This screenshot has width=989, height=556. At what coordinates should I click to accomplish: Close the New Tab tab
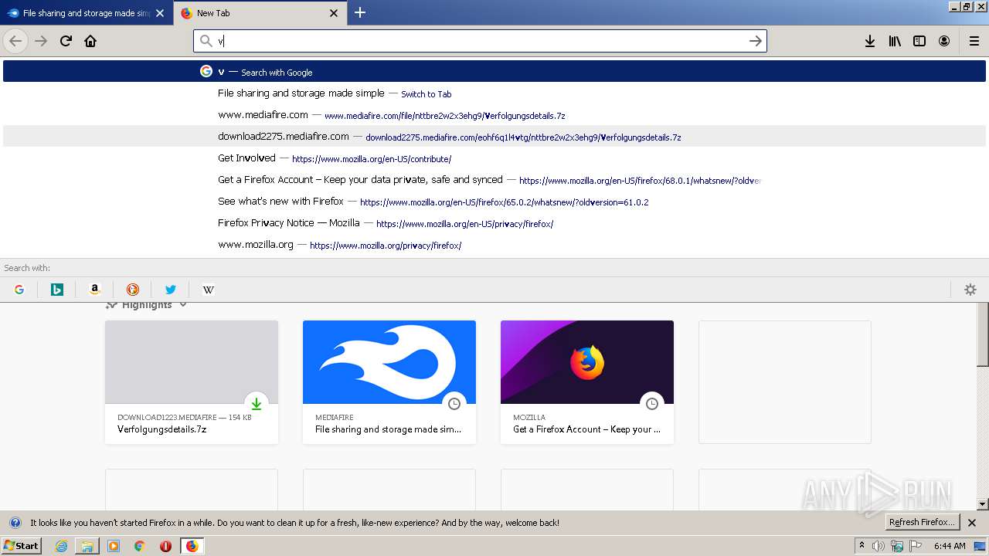click(334, 13)
